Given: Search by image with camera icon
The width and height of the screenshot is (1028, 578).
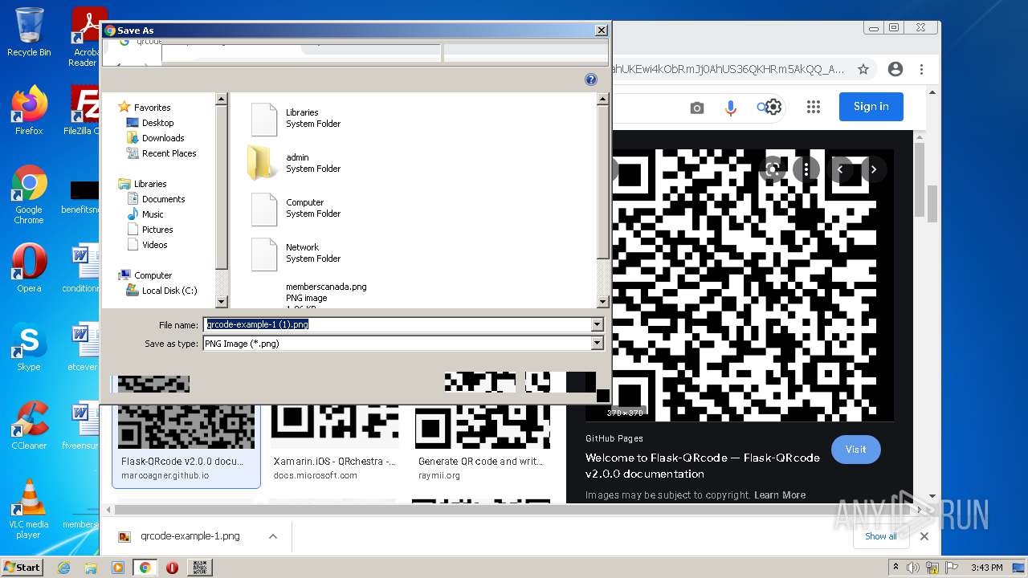Looking at the screenshot, I should (x=697, y=108).
